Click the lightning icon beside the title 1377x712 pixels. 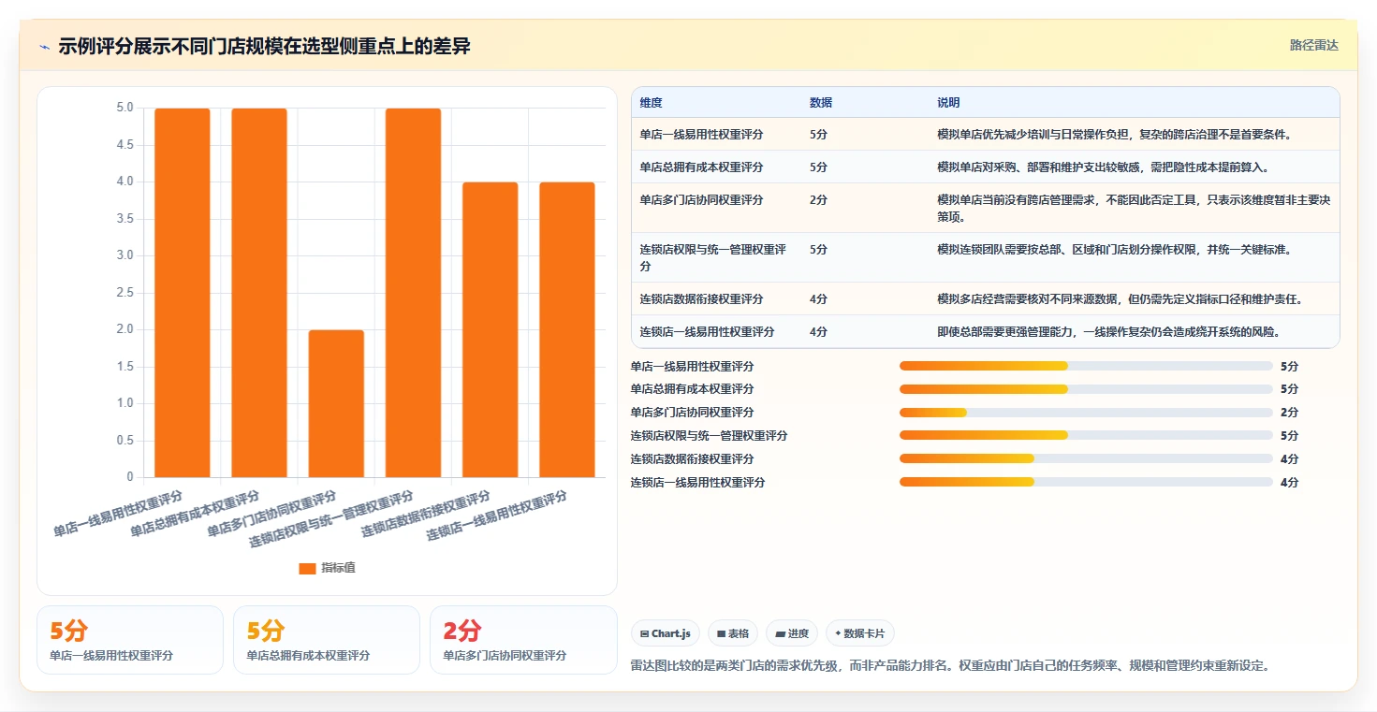pyautogui.click(x=44, y=47)
